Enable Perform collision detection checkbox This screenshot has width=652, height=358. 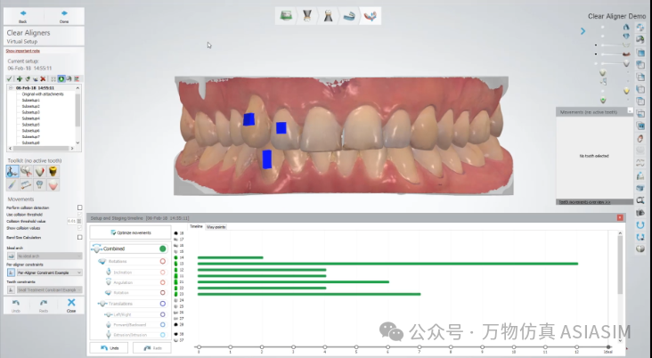tap(80, 207)
